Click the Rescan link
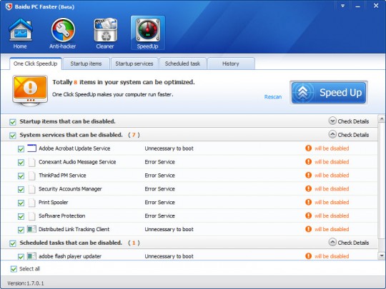The image size is (386, 289). [273, 97]
